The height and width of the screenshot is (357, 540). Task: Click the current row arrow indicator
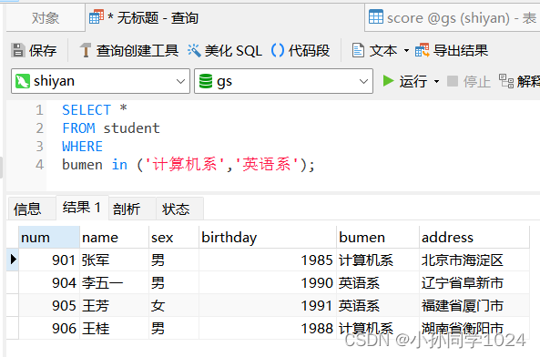[x=13, y=260]
